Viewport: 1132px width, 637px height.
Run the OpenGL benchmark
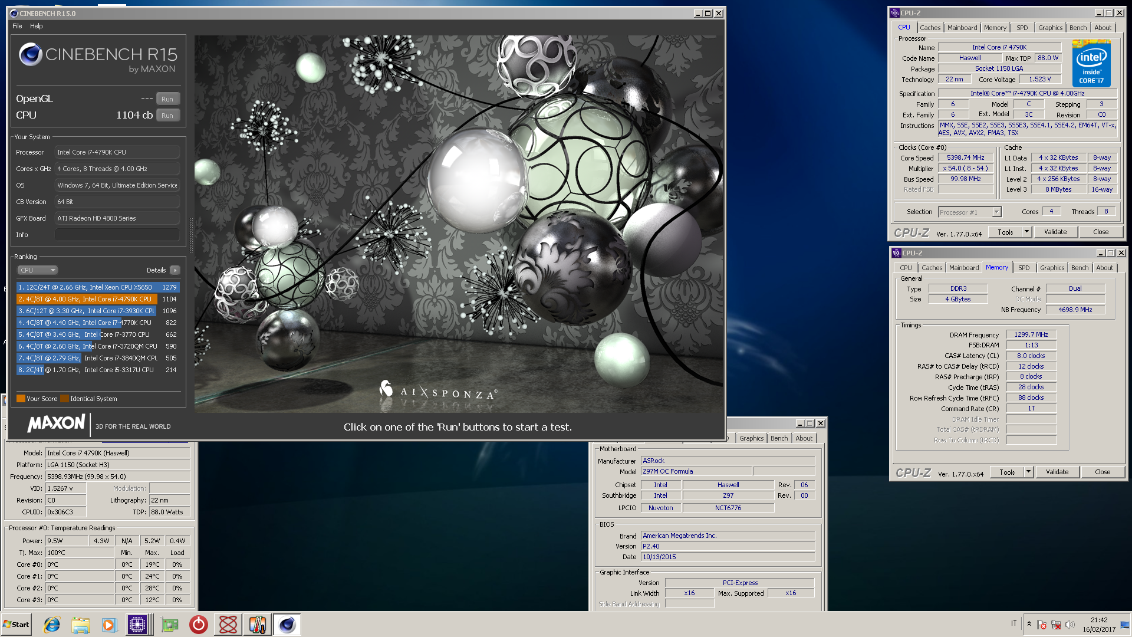167,99
